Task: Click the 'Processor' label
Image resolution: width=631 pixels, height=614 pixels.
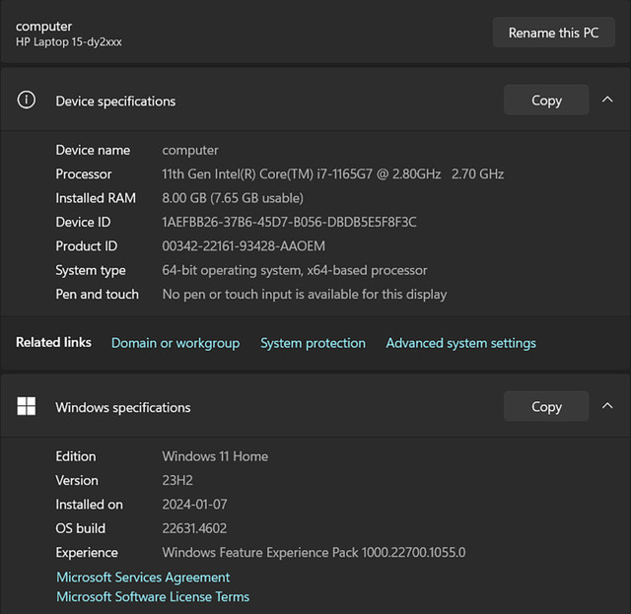Action: coord(84,174)
